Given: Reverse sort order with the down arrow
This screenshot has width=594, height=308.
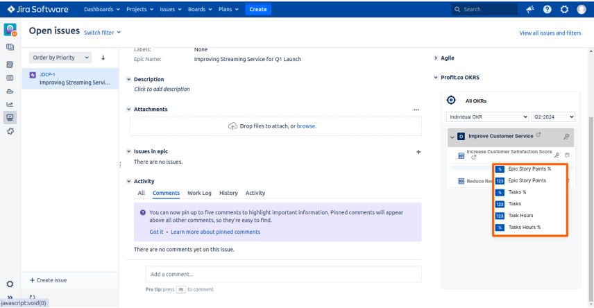Looking at the screenshot, I should (x=103, y=58).
